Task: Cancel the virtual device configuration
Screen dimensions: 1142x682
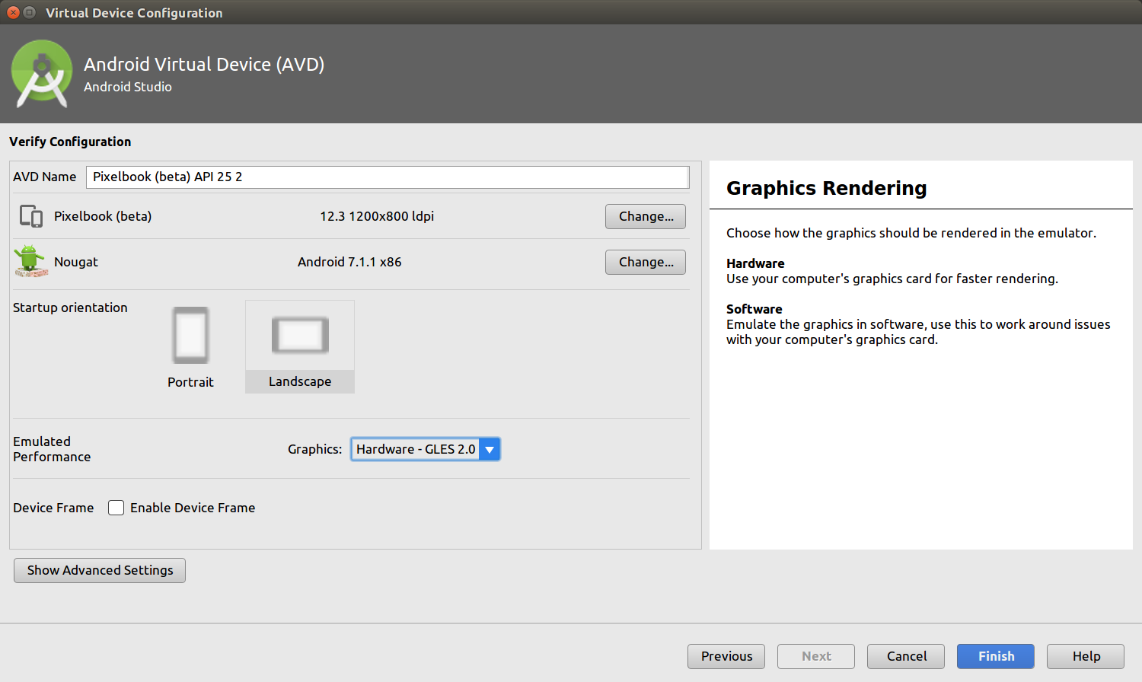Action: pos(906,656)
